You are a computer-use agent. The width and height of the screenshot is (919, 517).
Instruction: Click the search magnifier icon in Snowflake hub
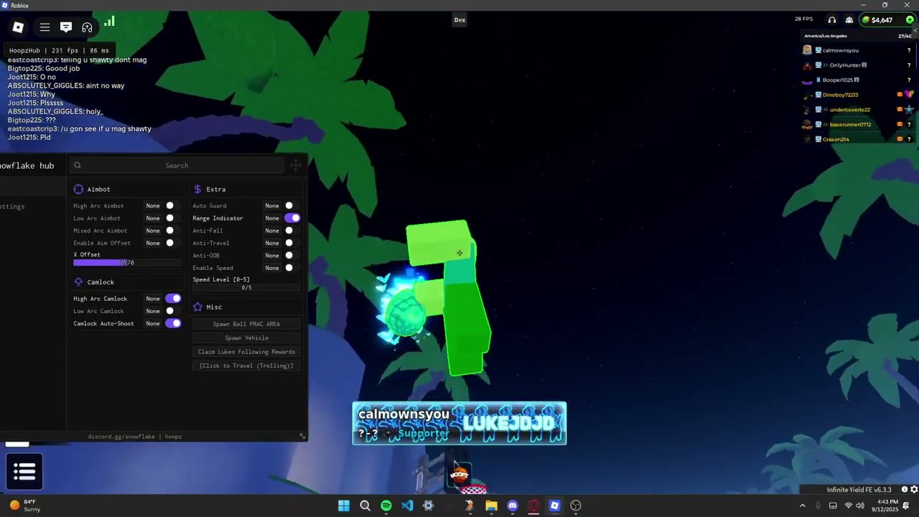78,166
